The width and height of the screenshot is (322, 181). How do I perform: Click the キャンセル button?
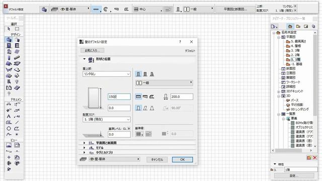[x=157, y=159]
